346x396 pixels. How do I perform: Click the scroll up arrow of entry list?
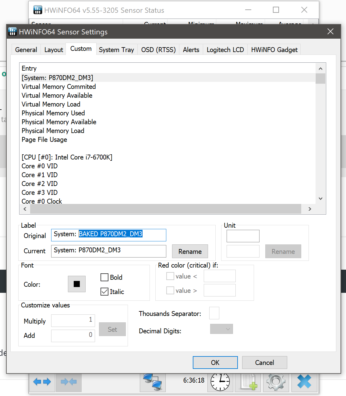click(x=320, y=68)
